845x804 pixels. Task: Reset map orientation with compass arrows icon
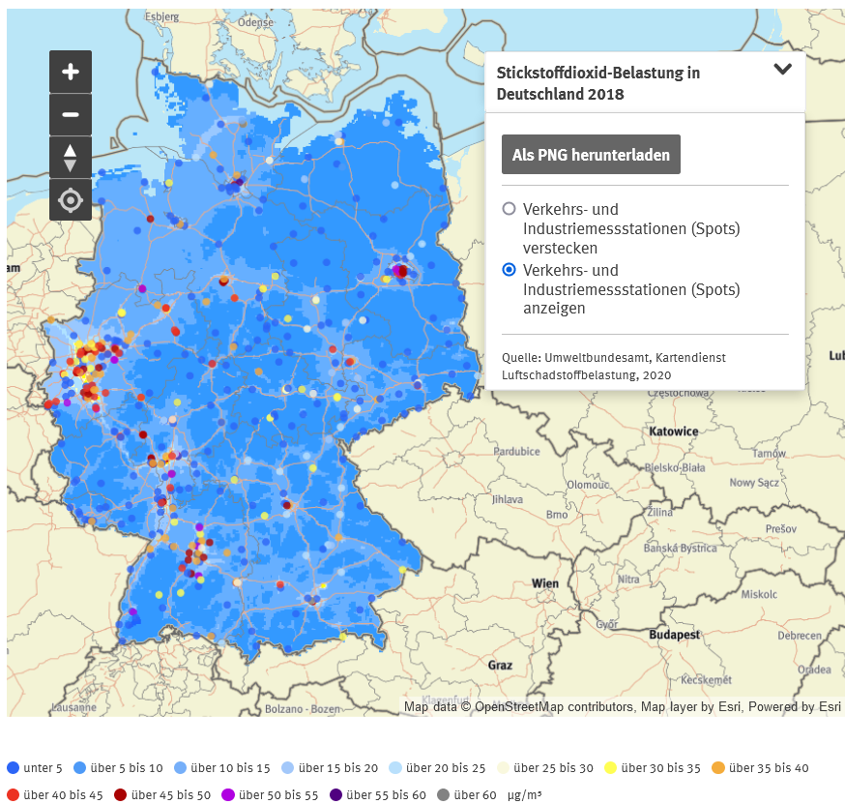[71, 158]
